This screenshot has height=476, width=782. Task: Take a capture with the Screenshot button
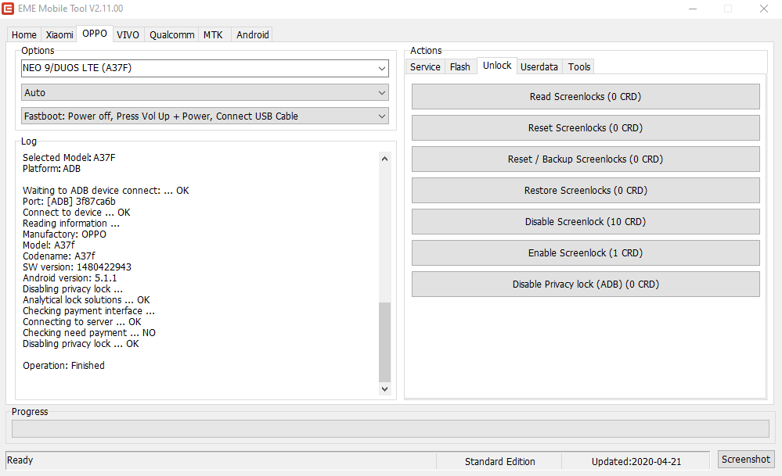tap(745, 459)
